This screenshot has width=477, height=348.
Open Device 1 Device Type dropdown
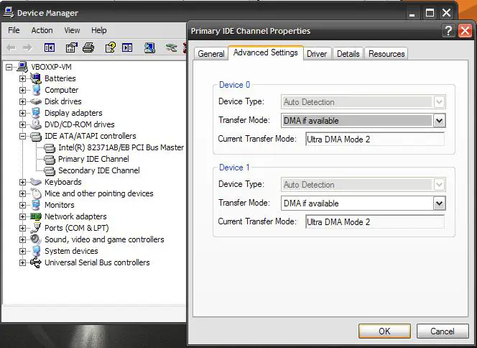coord(439,185)
